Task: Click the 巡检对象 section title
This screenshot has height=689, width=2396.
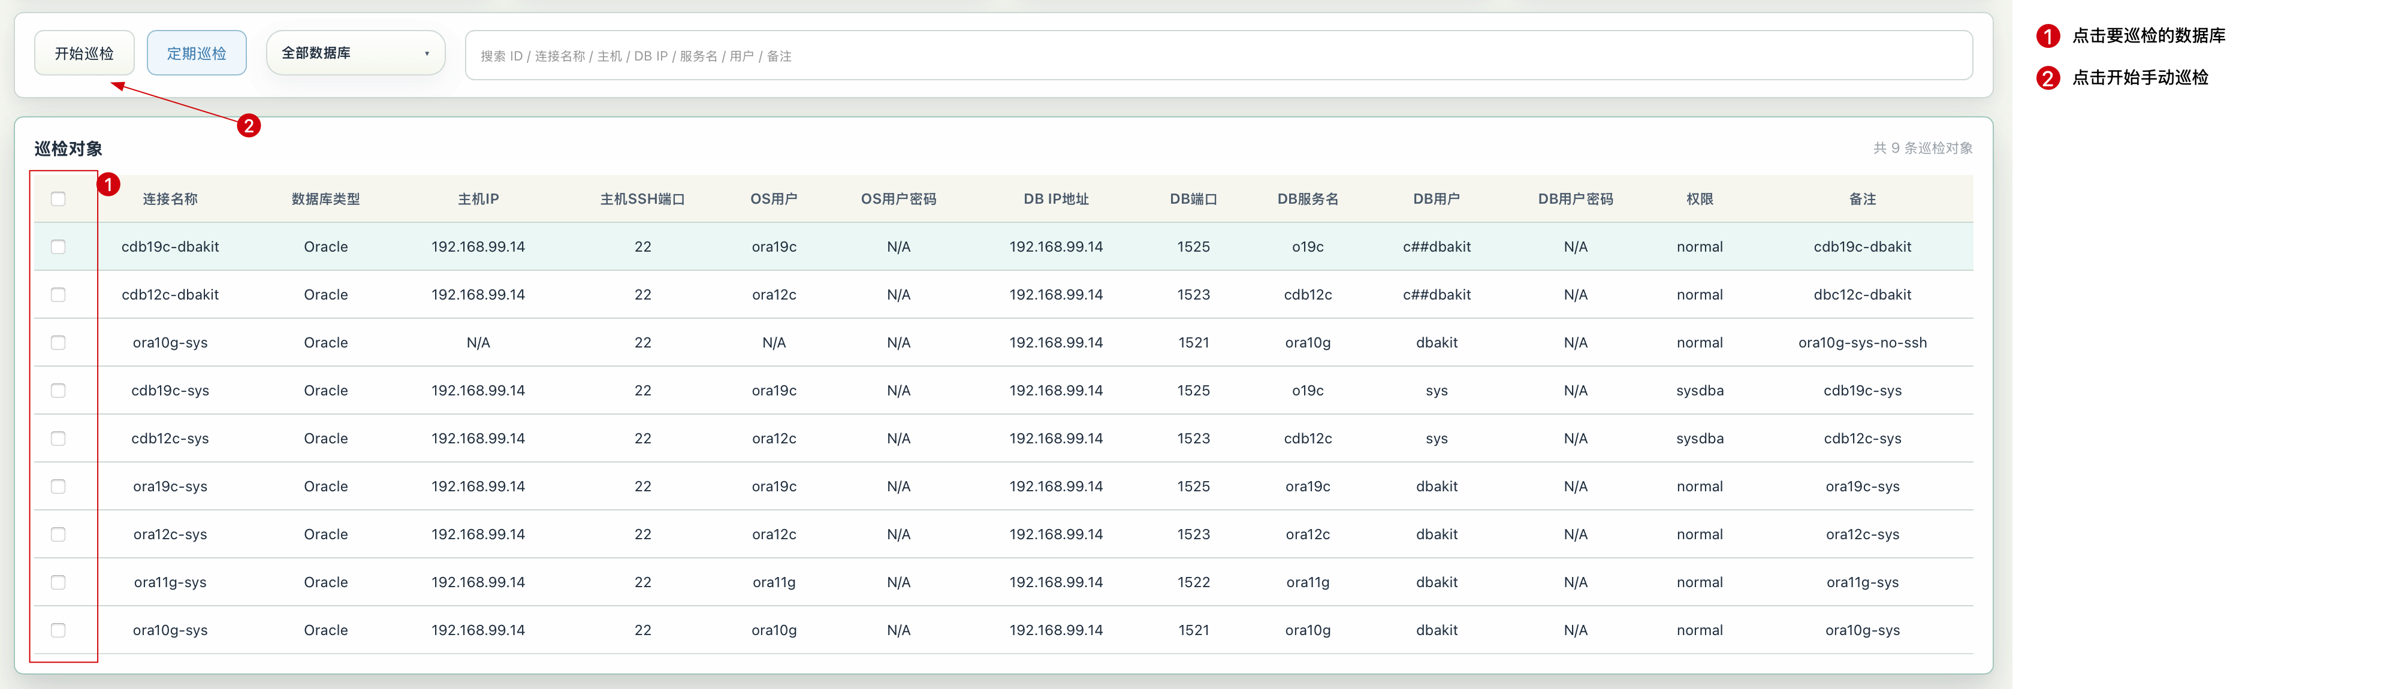Action: pyautogui.click(x=68, y=149)
